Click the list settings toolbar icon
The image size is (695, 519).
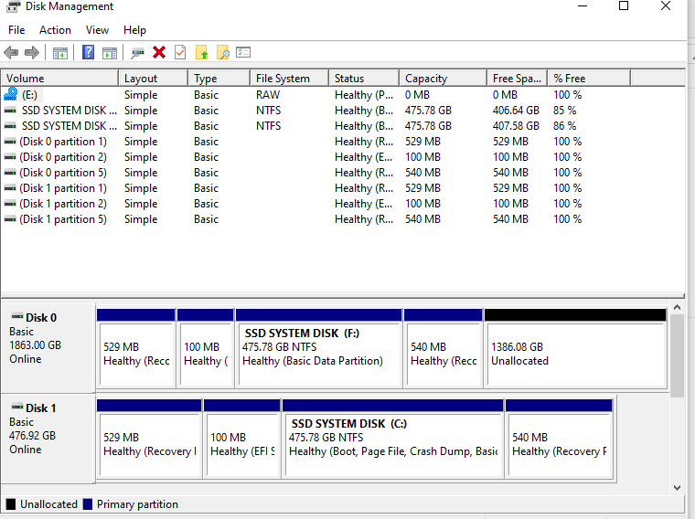[243, 52]
